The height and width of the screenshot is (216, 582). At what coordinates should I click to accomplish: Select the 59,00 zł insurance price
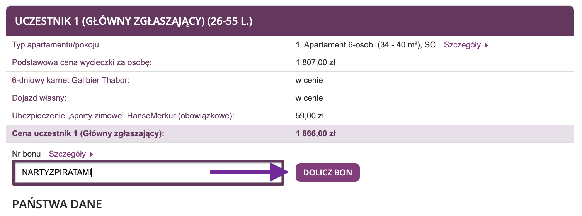pos(310,116)
